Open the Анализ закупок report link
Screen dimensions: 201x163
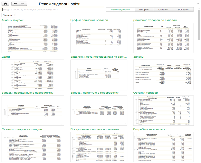tap(12, 20)
